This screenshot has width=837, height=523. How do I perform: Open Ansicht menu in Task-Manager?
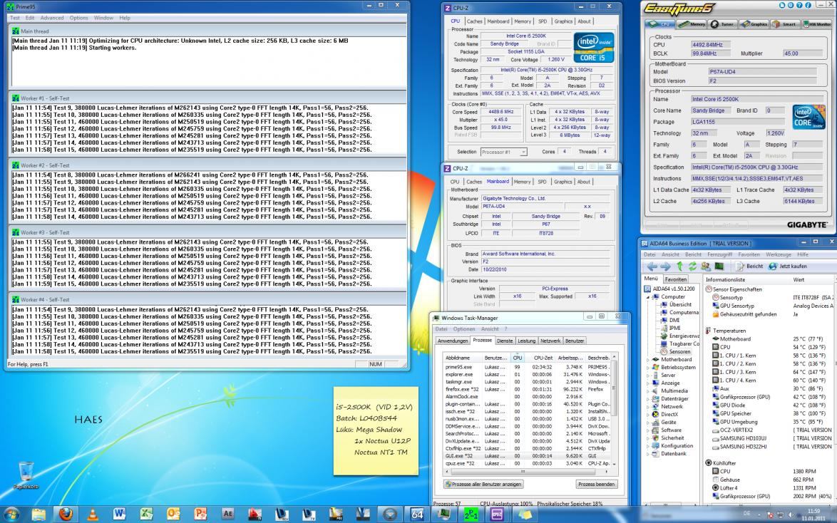(x=490, y=328)
